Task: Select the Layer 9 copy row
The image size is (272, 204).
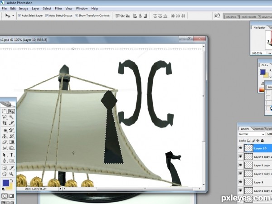Action: pos(254,165)
